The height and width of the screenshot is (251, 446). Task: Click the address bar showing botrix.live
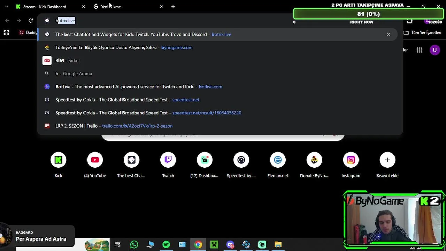tap(167, 21)
